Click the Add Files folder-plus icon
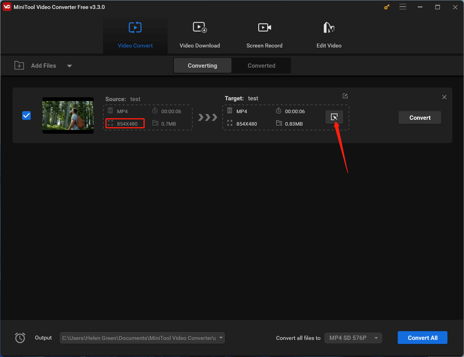The width and height of the screenshot is (464, 357). [19, 65]
